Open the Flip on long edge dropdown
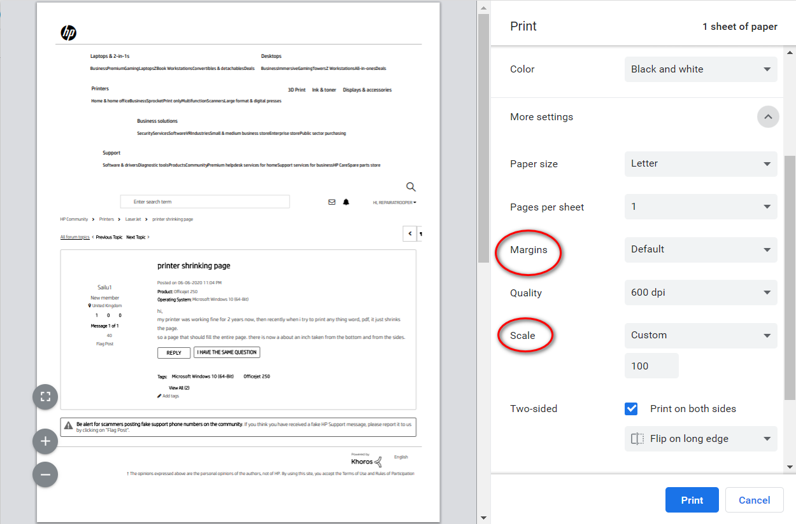Viewport: 796px width, 524px height. [700, 439]
